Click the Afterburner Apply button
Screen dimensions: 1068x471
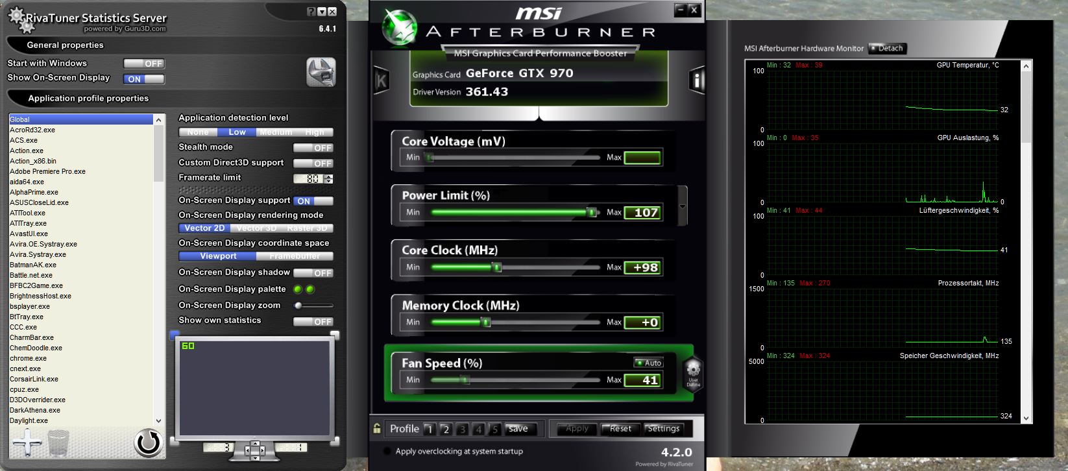tap(577, 429)
